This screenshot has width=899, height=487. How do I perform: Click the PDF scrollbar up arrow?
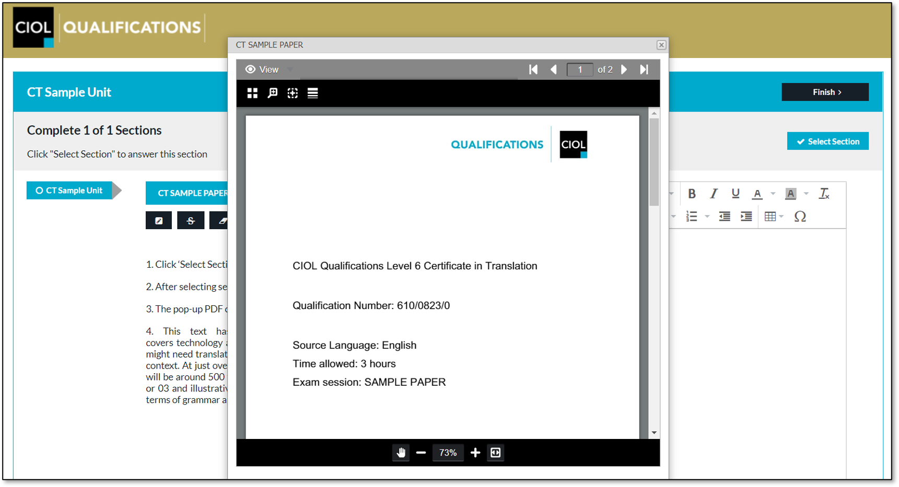pyautogui.click(x=654, y=113)
